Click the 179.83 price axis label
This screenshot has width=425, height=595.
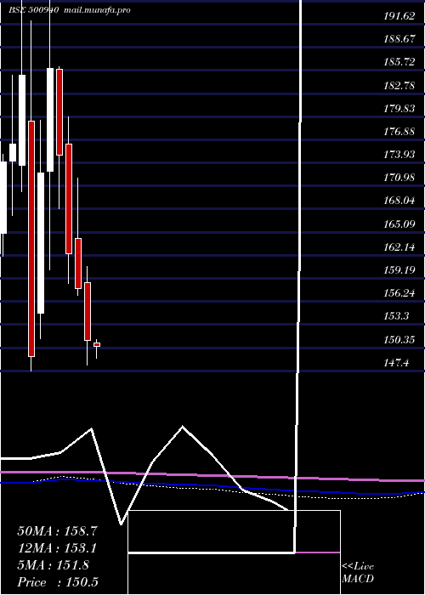tap(399, 109)
